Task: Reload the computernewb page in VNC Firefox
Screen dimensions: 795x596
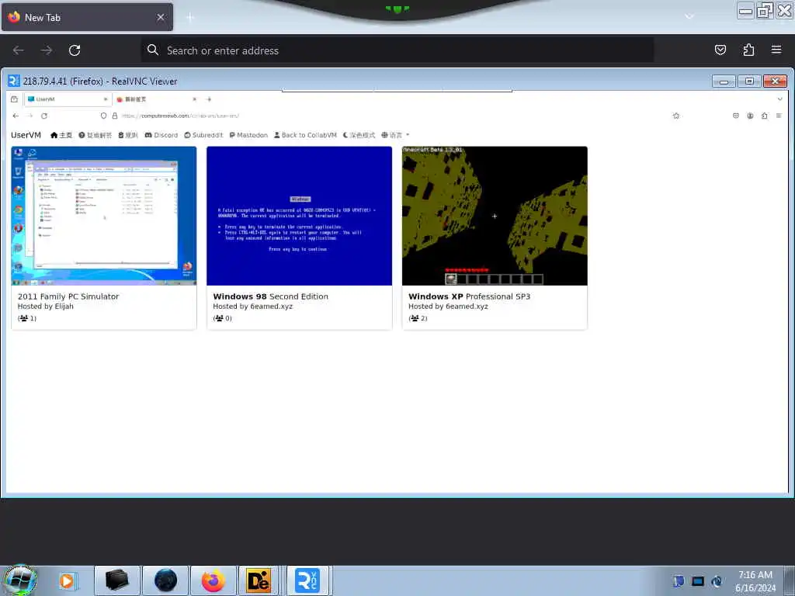Action: (44, 116)
